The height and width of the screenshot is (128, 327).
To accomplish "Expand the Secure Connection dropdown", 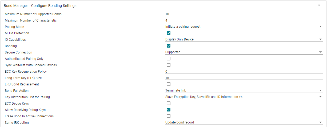I will click(244, 52).
